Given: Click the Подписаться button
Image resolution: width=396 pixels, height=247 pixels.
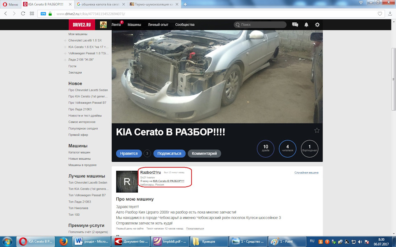Looking at the screenshot, I should [x=169, y=154].
